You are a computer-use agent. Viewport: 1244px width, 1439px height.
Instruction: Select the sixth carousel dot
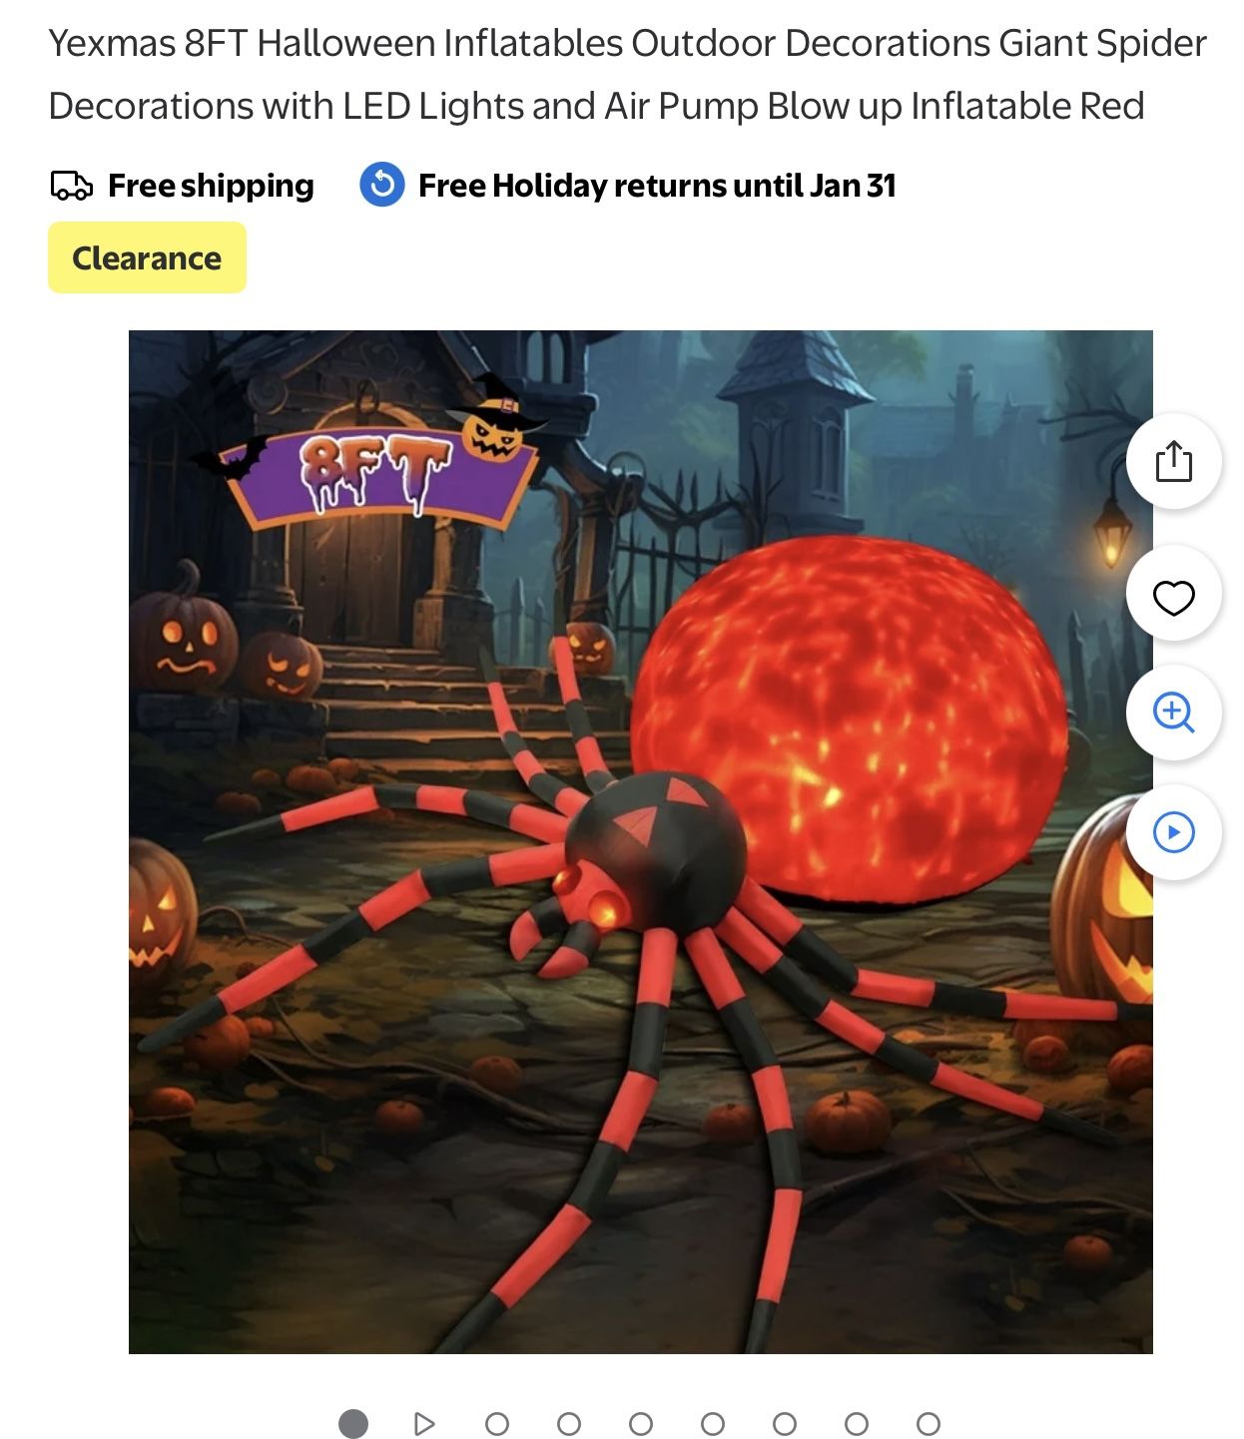point(713,1423)
